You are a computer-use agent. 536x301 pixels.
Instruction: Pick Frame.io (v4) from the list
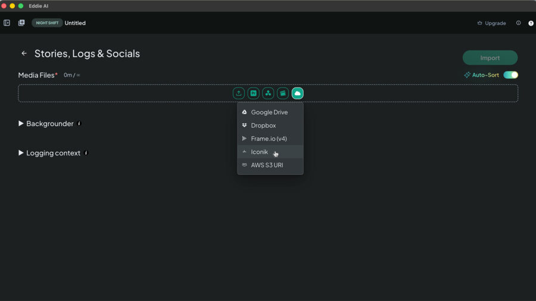coord(270,139)
